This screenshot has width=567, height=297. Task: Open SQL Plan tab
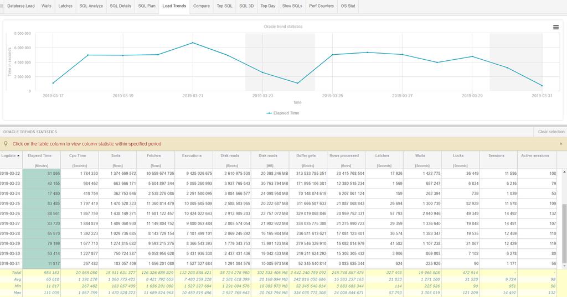147,6
